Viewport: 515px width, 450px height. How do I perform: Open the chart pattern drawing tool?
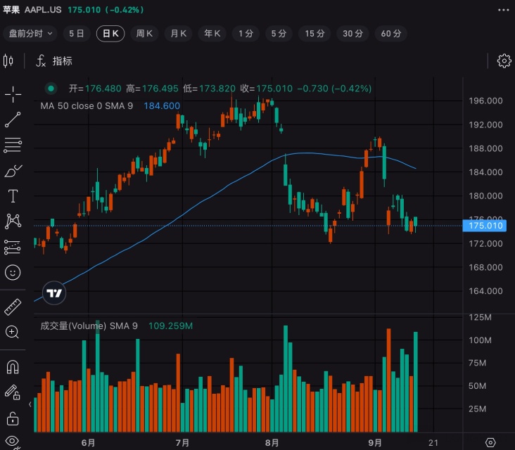pos(13,221)
